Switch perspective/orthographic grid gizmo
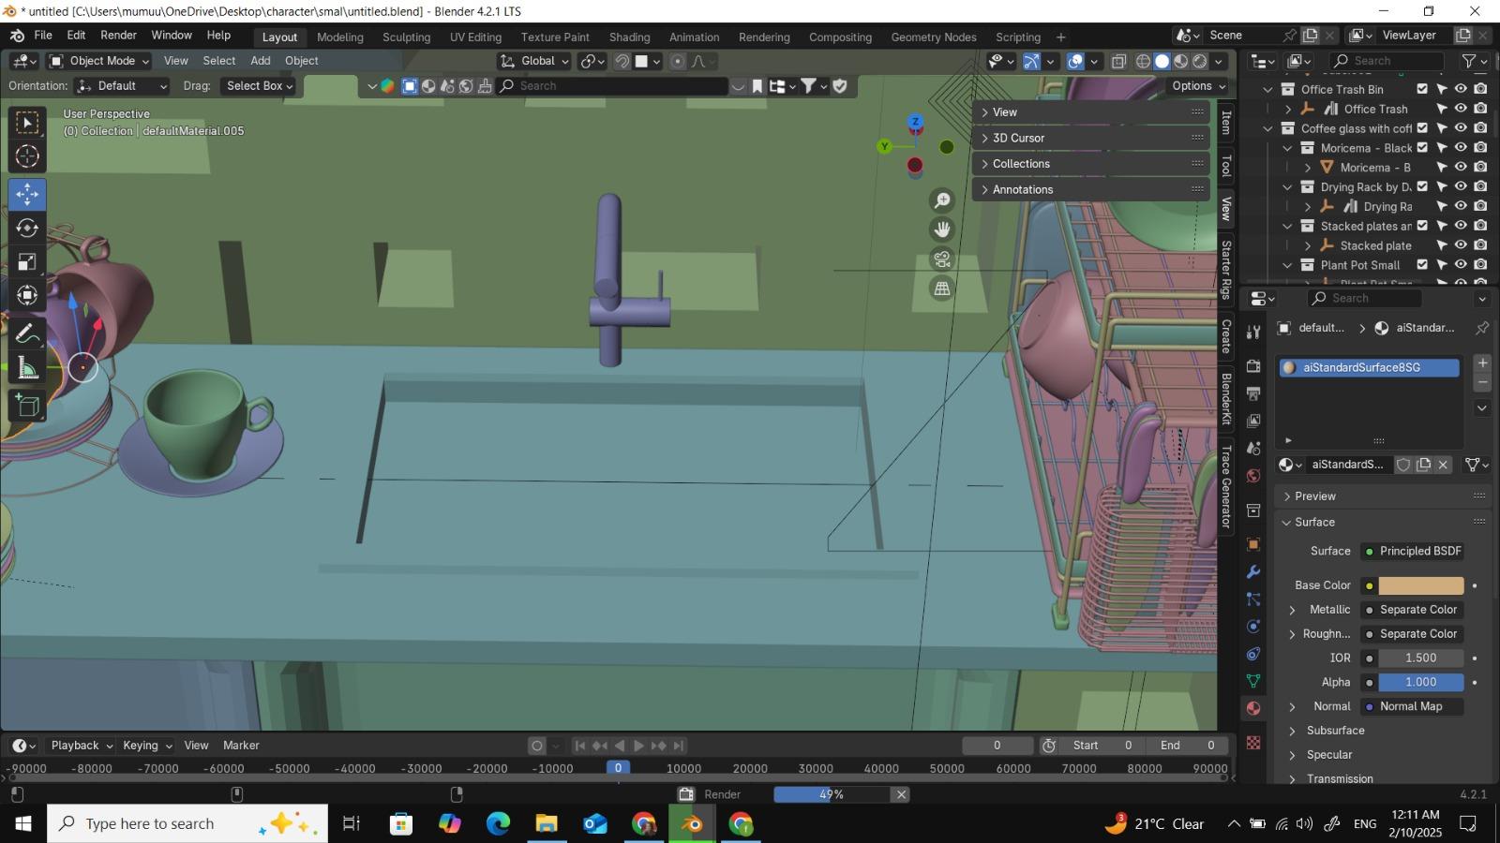The height and width of the screenshot is (843, 1500). (x=942, y=288)
